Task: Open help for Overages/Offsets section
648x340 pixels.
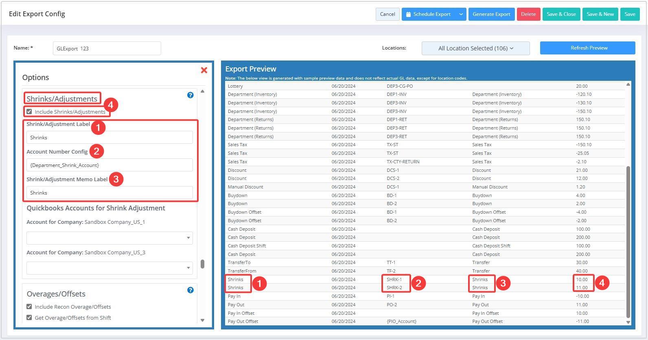Action: (190, 290)
